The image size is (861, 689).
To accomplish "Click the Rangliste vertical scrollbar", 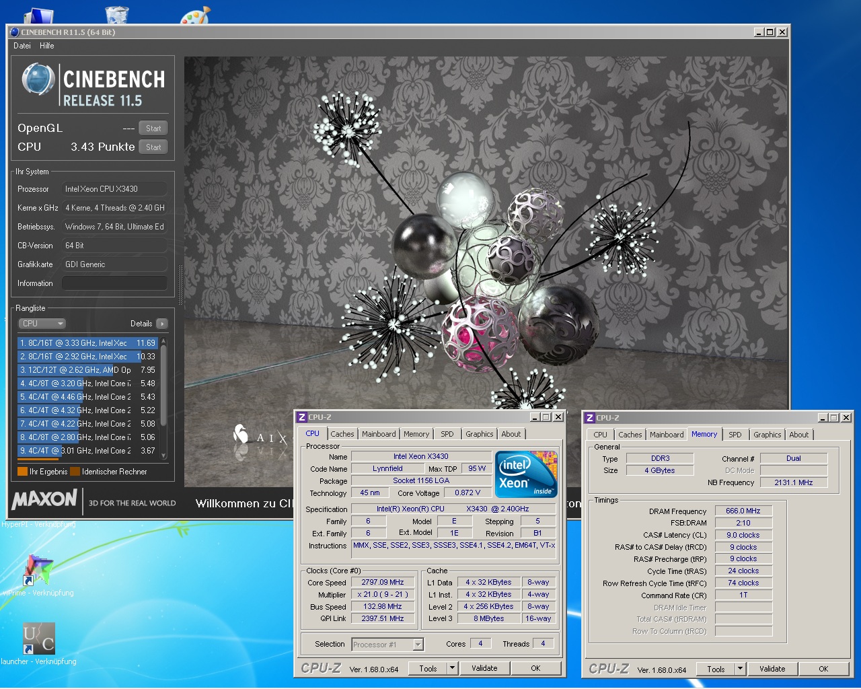I will point(163,399).
